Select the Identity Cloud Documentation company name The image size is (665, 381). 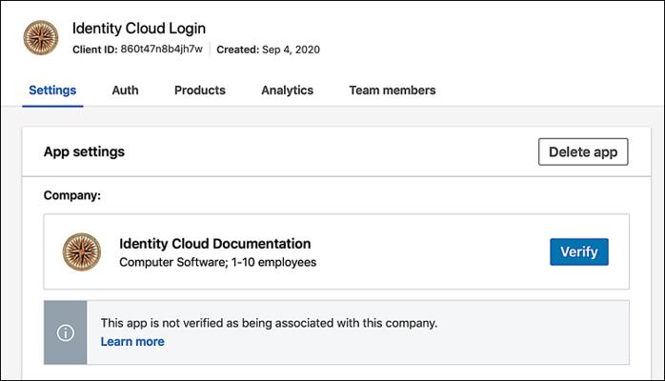(x=214, y=244)
